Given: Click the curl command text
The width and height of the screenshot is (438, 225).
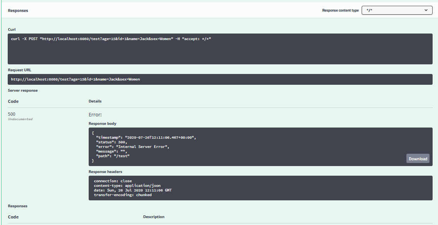Looking at the screenshot, I should [x=111, y=39].
